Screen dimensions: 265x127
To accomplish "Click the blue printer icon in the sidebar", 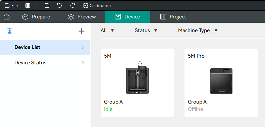I will (10, 31).
